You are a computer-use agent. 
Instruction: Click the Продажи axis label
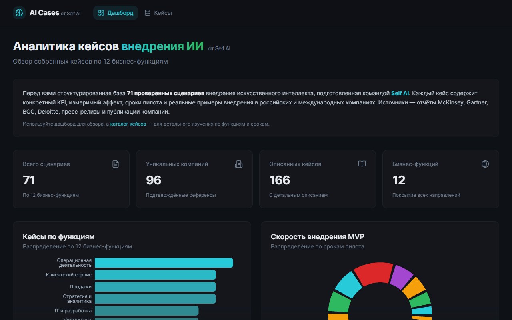point(81,287)
